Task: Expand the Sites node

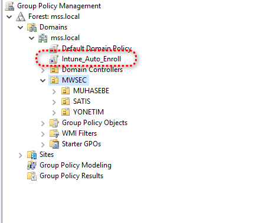Action: tap(21, 155)
